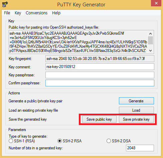Screen dimensions: 163x158
Task: Click the public key scrollbar down arrow
Action: pyautogui.click(x=151, y=51)
